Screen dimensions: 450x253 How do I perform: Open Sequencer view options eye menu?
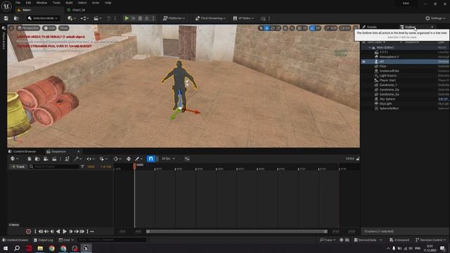tap(91, 159)
